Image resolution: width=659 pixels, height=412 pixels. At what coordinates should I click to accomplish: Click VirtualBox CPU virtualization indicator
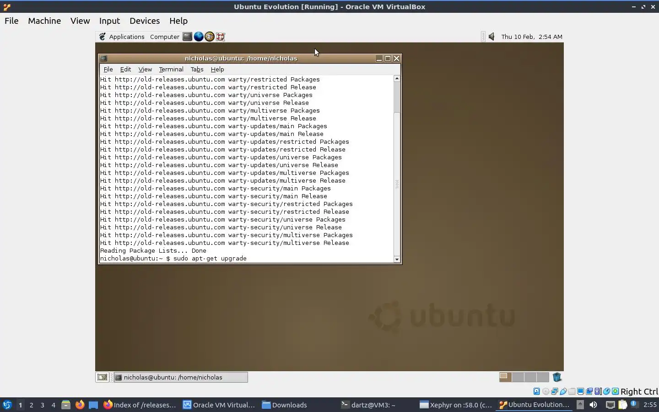(598, 391)
